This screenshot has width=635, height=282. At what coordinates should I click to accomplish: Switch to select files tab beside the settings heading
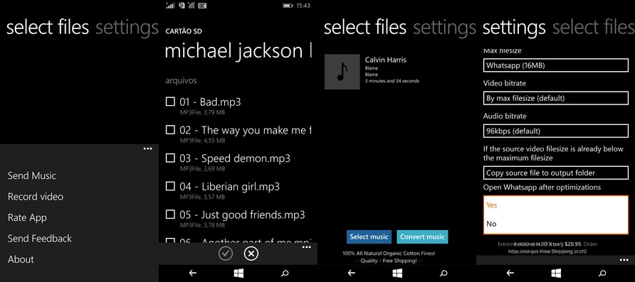[x=593, y=28]
